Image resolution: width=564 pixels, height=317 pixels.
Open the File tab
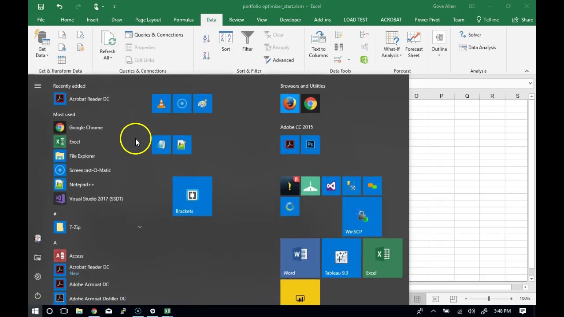point(41,20)
